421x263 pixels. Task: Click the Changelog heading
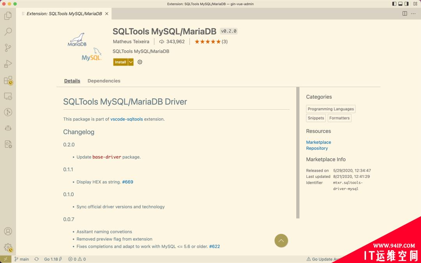click(x=79, y=132)
